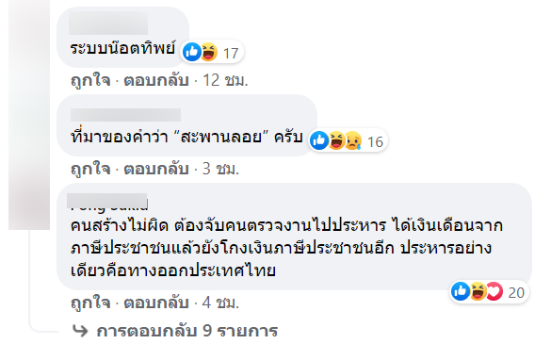Like the "สะพานลอย" comment via ถูกใจ
The height and width of the screenshot is (344, 551).
tap(90, 170)
